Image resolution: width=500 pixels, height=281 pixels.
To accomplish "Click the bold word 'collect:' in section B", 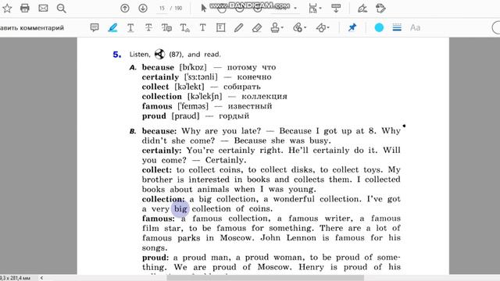I will pyautogui.click(x=157, y=170).
